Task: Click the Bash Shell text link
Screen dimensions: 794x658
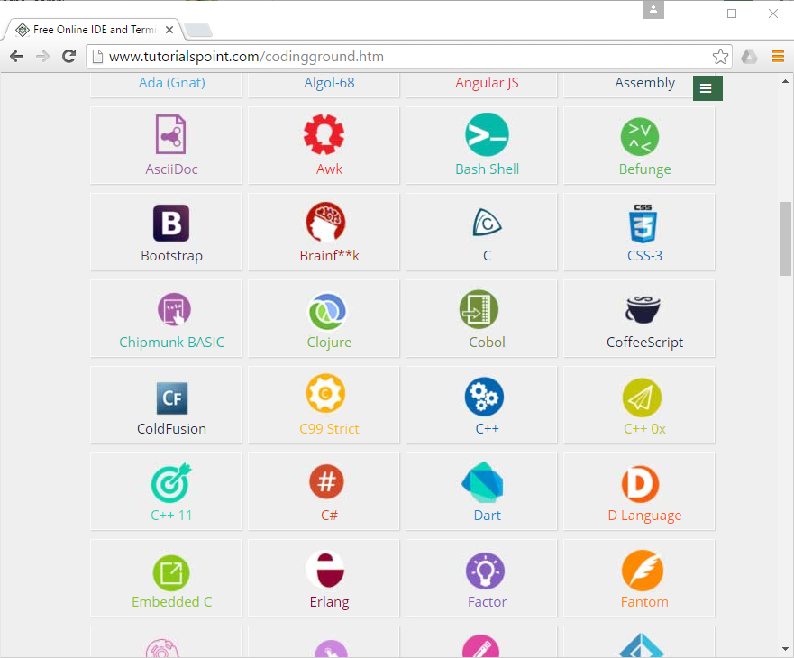Action: (488, 169)
